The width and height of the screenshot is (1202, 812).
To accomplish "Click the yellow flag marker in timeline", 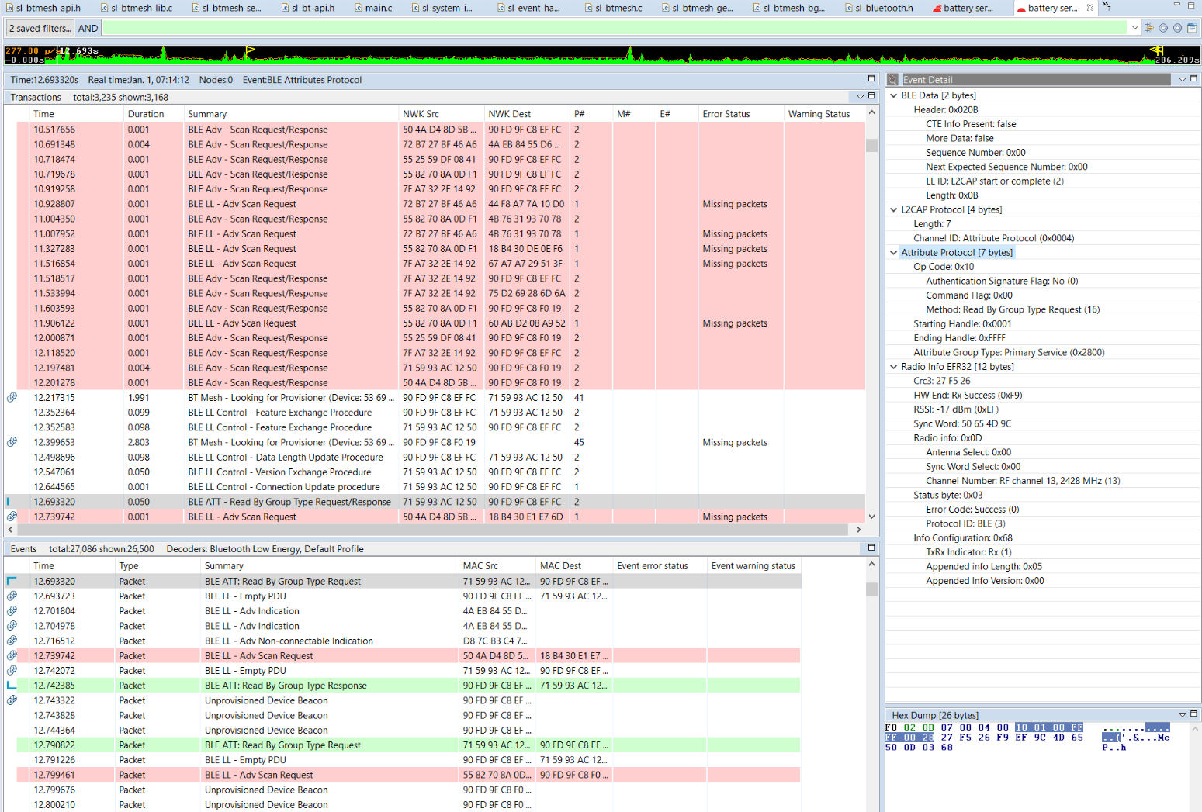I will (250, 50).
